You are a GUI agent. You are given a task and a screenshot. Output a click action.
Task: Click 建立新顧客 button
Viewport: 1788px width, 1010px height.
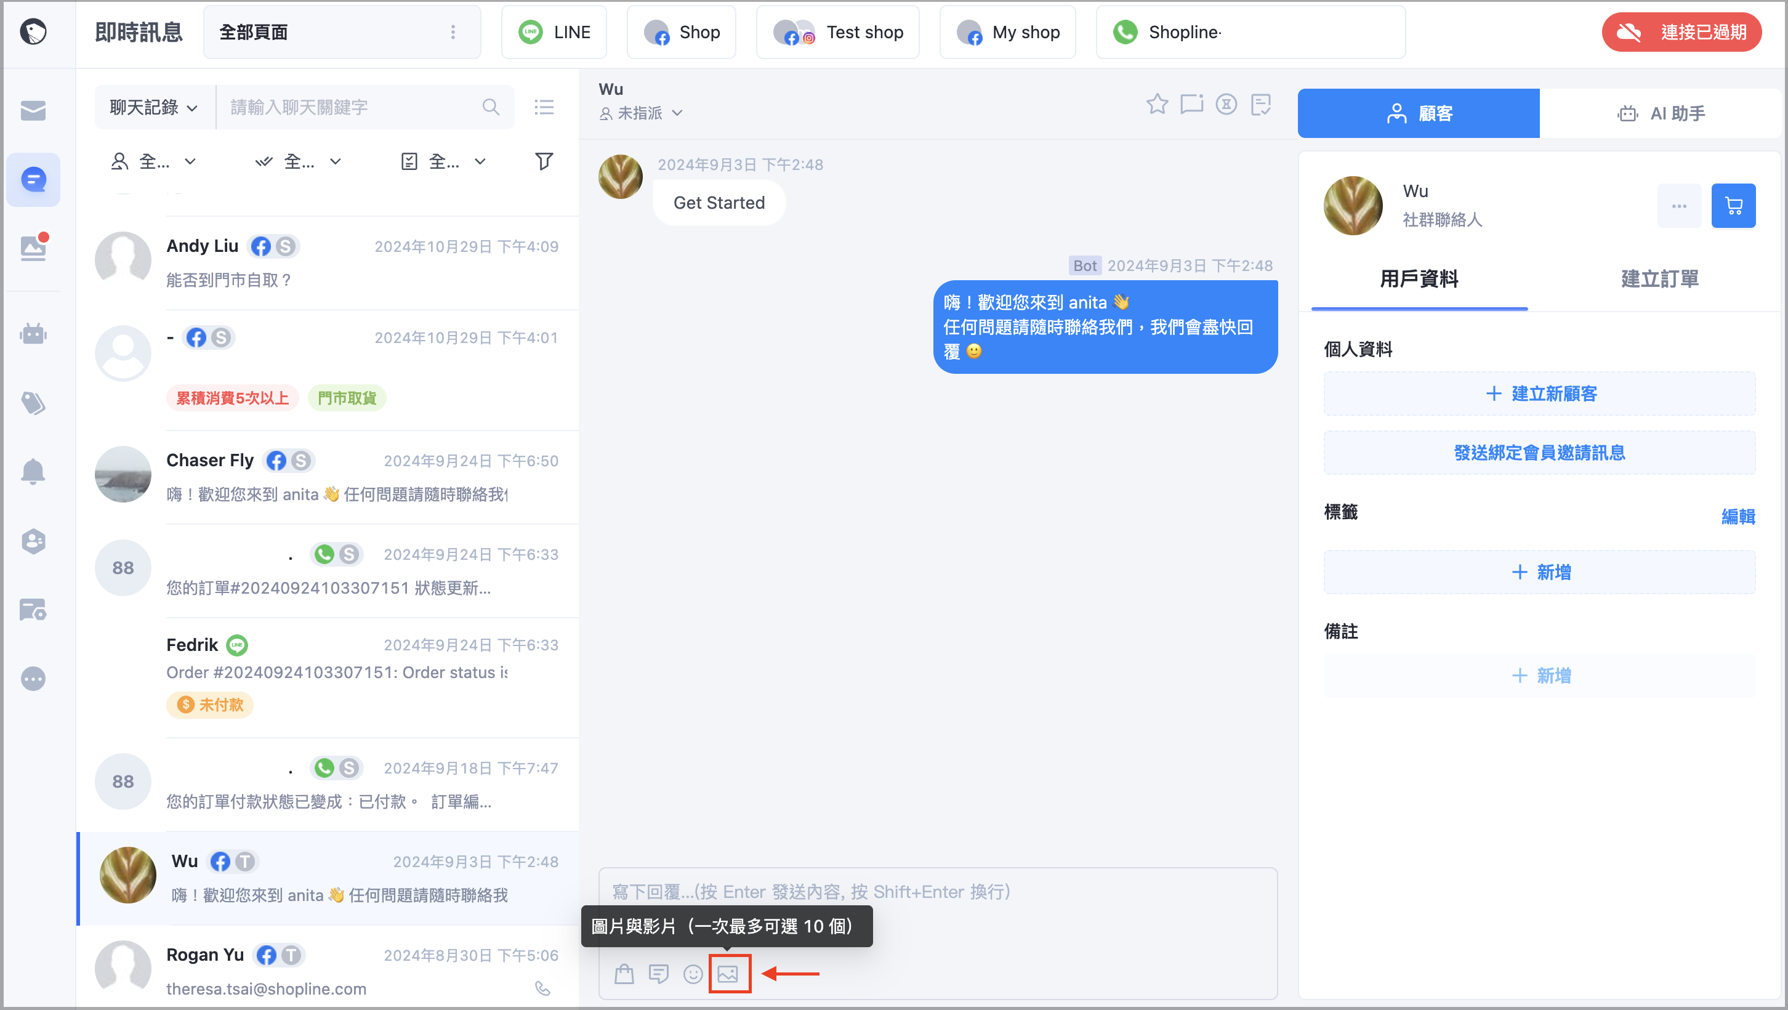click(x=1539, y=394)
